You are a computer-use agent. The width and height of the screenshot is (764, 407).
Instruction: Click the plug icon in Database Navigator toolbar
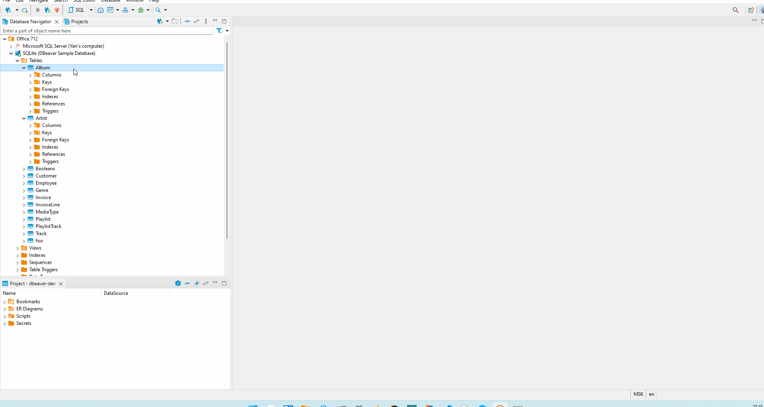pyautogui.click(x=160, y=21)
